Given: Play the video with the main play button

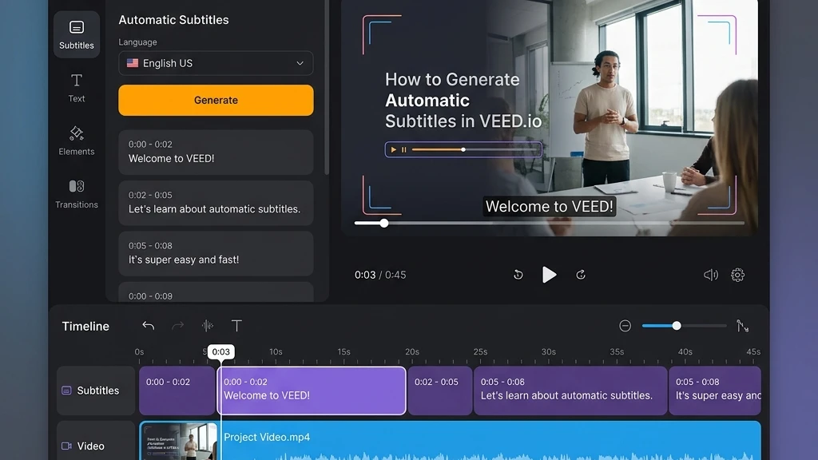Looking at the screenshot, I should click(x=549, y=275).
